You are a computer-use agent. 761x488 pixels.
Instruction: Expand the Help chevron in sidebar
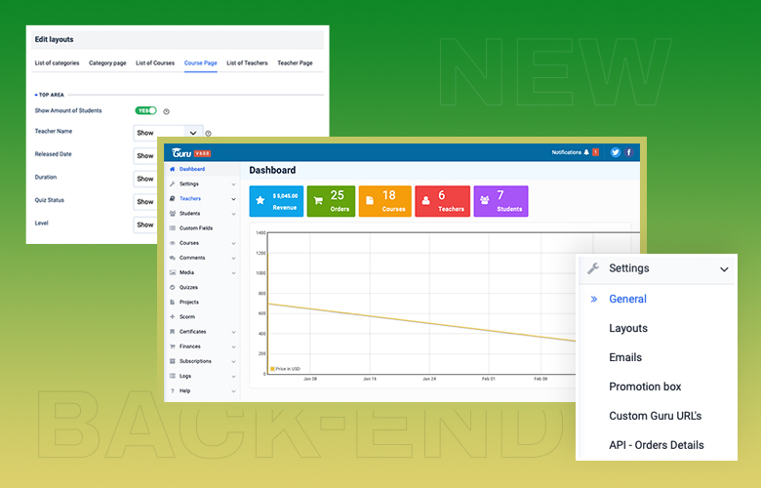233,391
